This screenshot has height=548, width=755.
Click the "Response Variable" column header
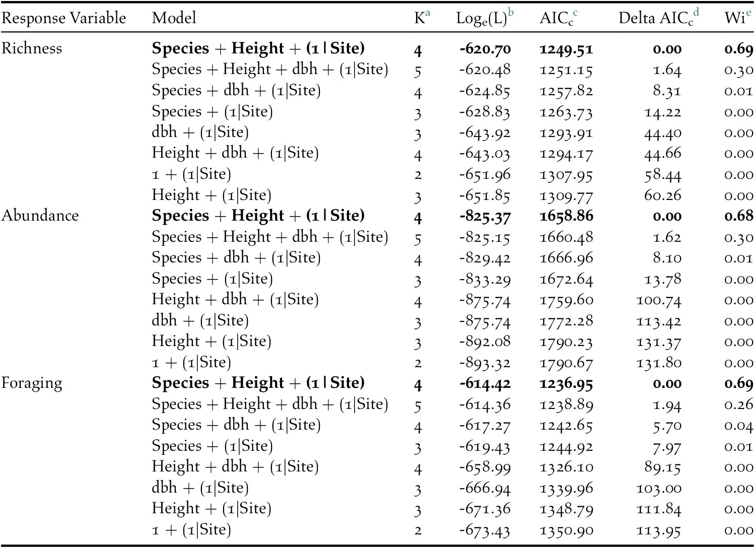coord(63,18)
